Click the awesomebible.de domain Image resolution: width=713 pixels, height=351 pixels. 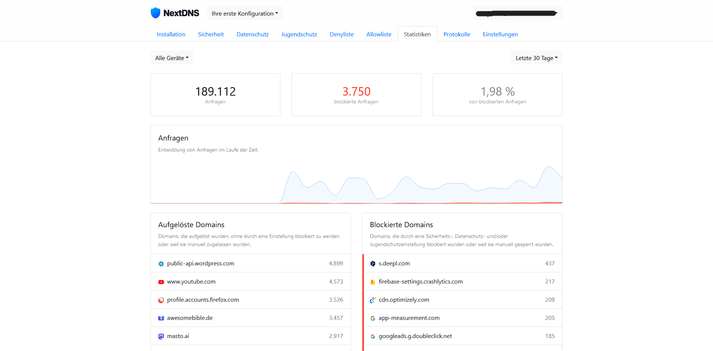pos(190,318)
